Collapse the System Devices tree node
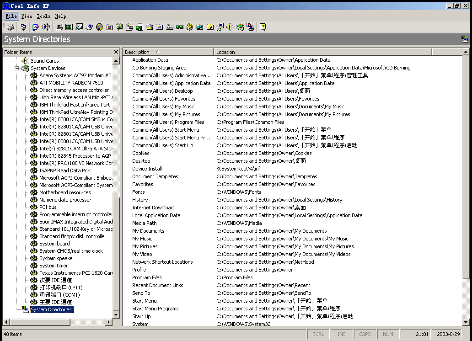The image size is (472, 341). point(17,68)
